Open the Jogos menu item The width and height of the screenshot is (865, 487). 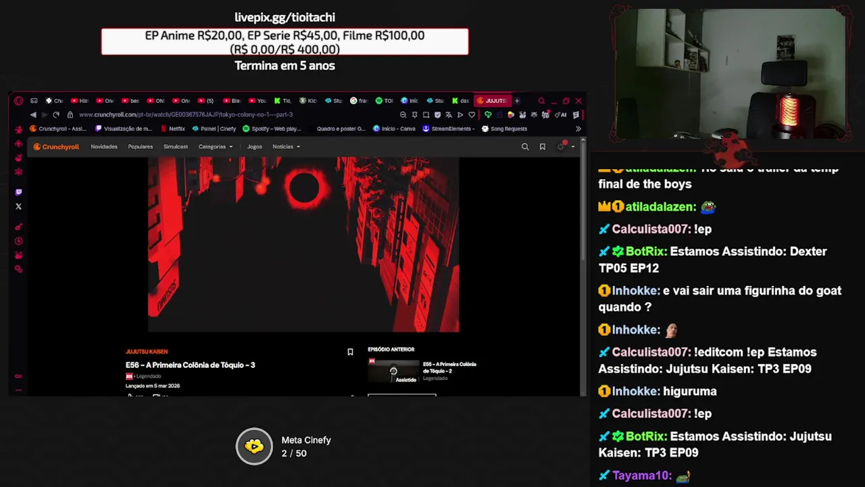[x=255, y=147]
